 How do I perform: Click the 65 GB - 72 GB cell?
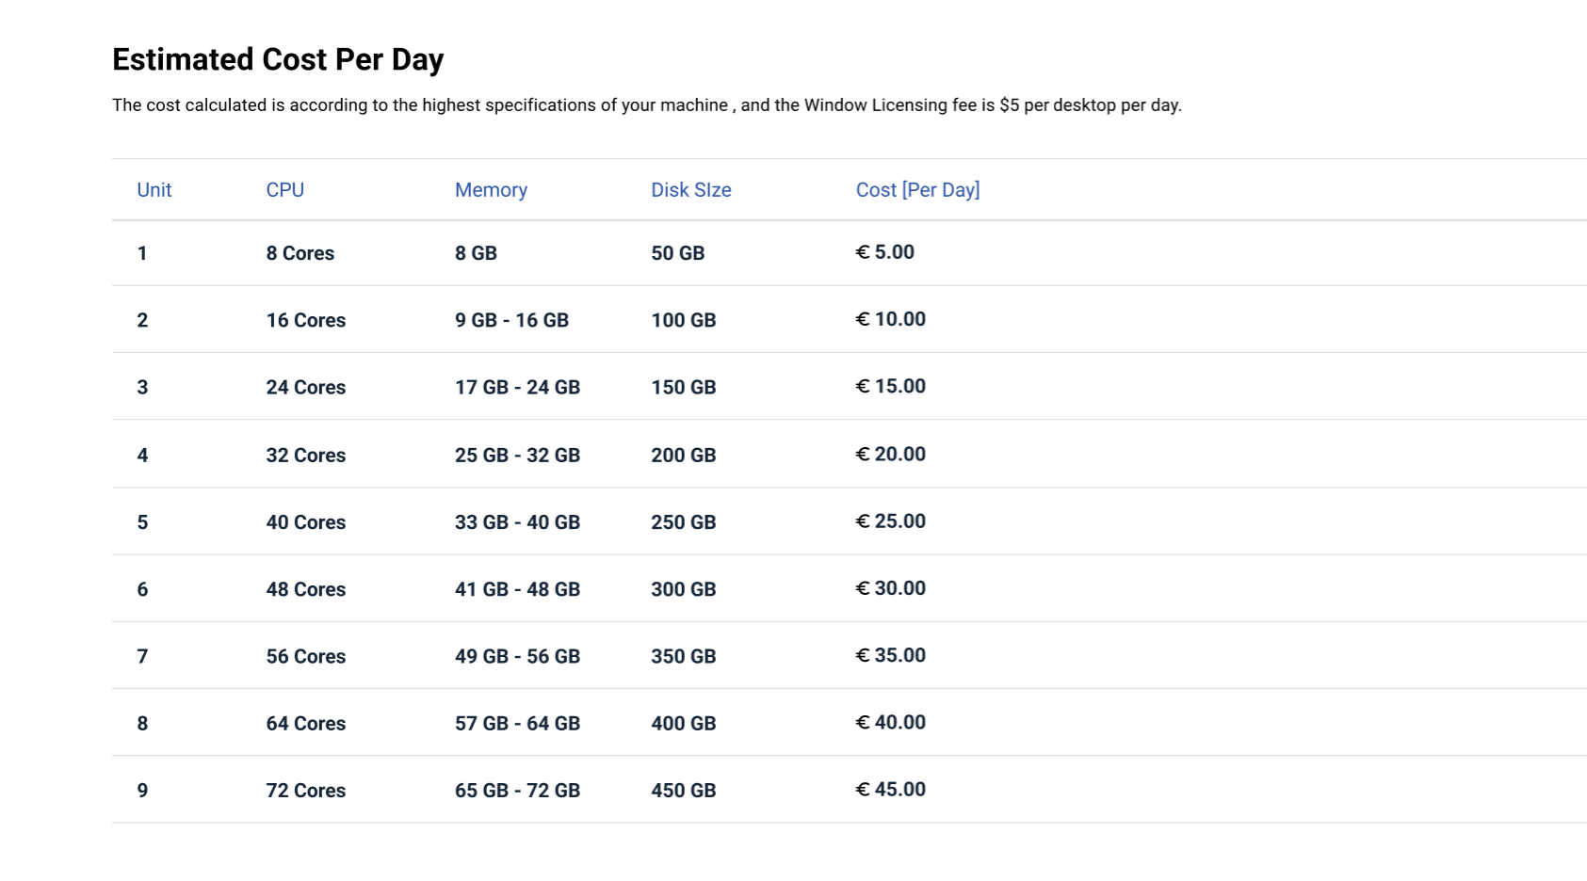coord(517,791)
